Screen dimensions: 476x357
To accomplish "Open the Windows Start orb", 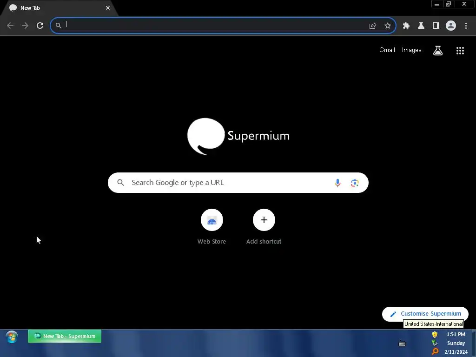I will pyautogui.click(x=12, y=337).
